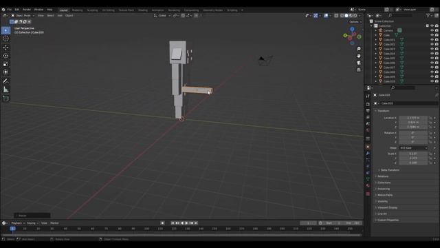
Task: Select the Add Cube tool
Action: click(5, 99)
